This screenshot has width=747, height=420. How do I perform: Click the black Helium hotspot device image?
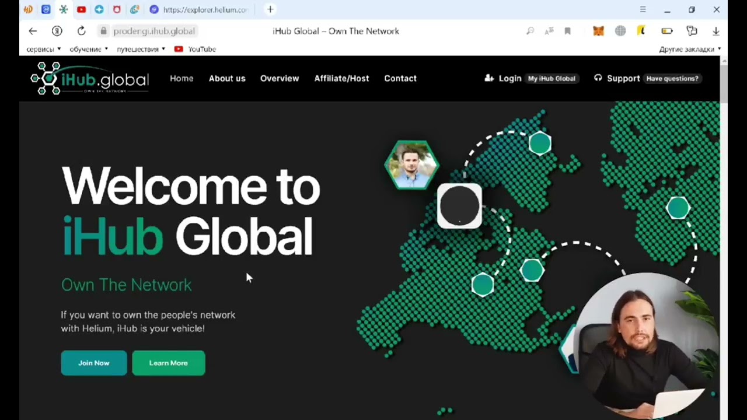[459, 206]
